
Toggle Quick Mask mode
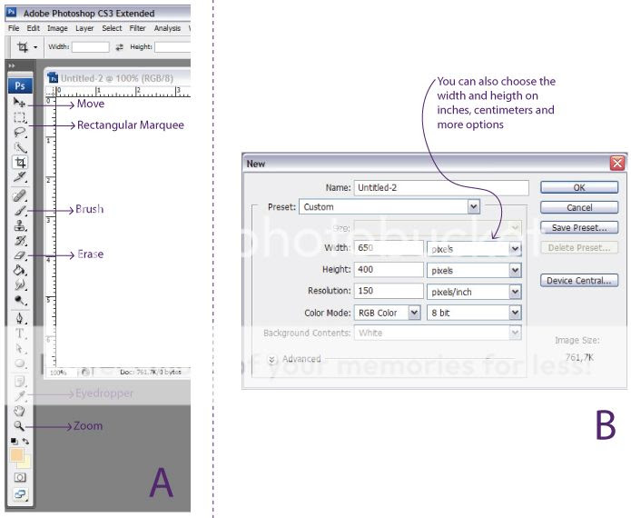click(20, 478)
